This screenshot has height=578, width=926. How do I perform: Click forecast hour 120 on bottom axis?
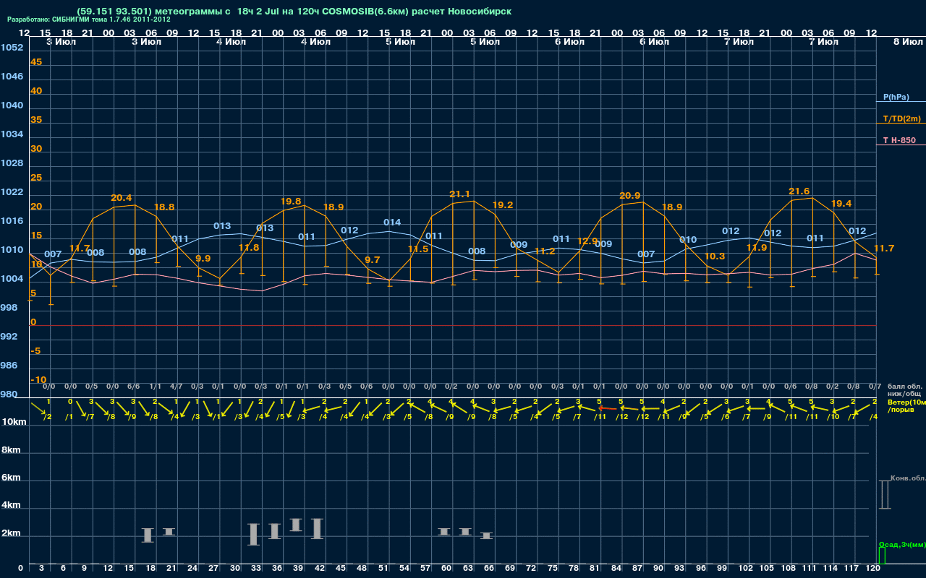pos(873,569)
